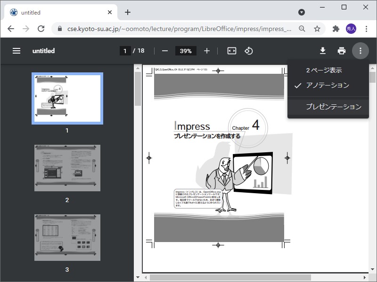This screenshot has width=377, height=282.
Task: Zoom in using the plus icon
Action: 207,50
